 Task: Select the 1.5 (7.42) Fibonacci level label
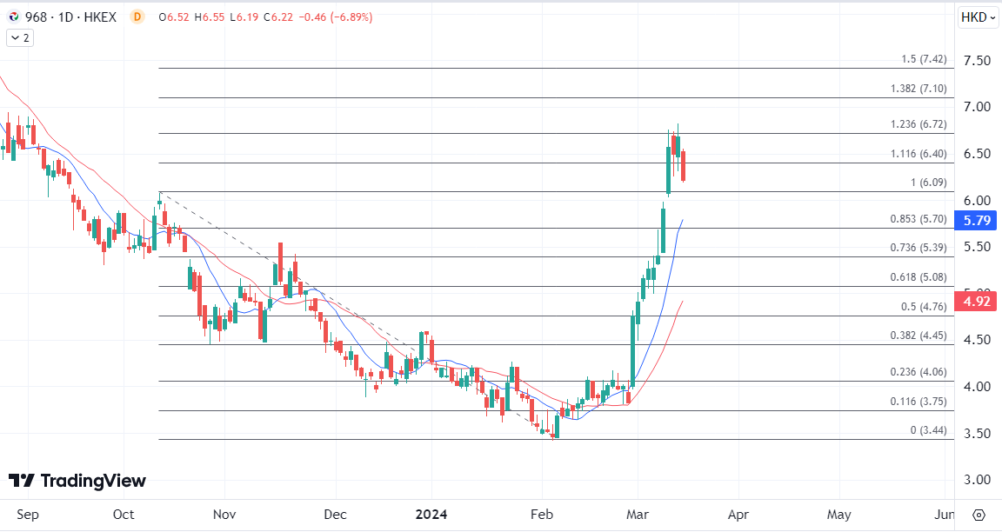click(x=924, y=59)
